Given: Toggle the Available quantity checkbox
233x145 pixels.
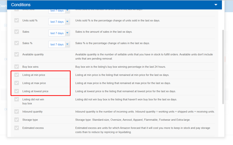Looking at the screenshot, I should (17, 54).
